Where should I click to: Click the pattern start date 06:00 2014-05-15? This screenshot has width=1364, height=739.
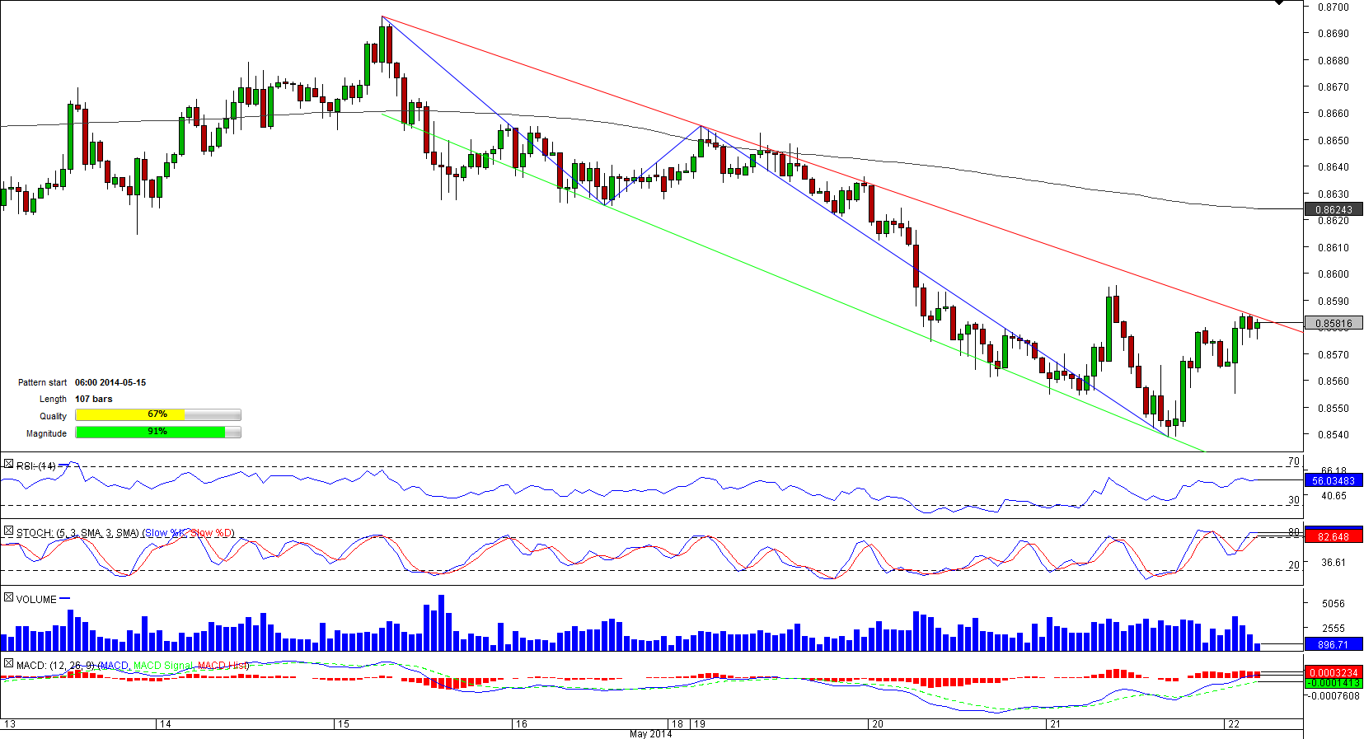coord(110,382)
